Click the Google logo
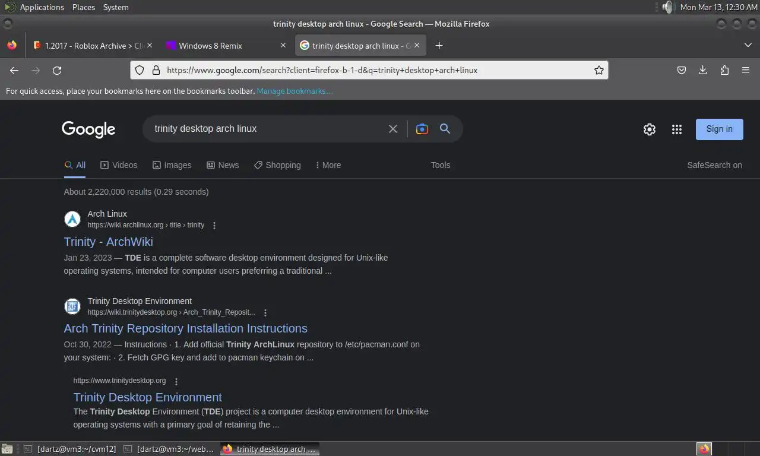This screenshot has width=760, height=456. point(88,129)
